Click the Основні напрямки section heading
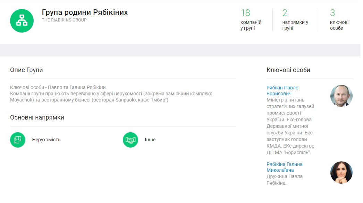Image resolution: width=363 pixels, height=203 pixels. [37, 117]
